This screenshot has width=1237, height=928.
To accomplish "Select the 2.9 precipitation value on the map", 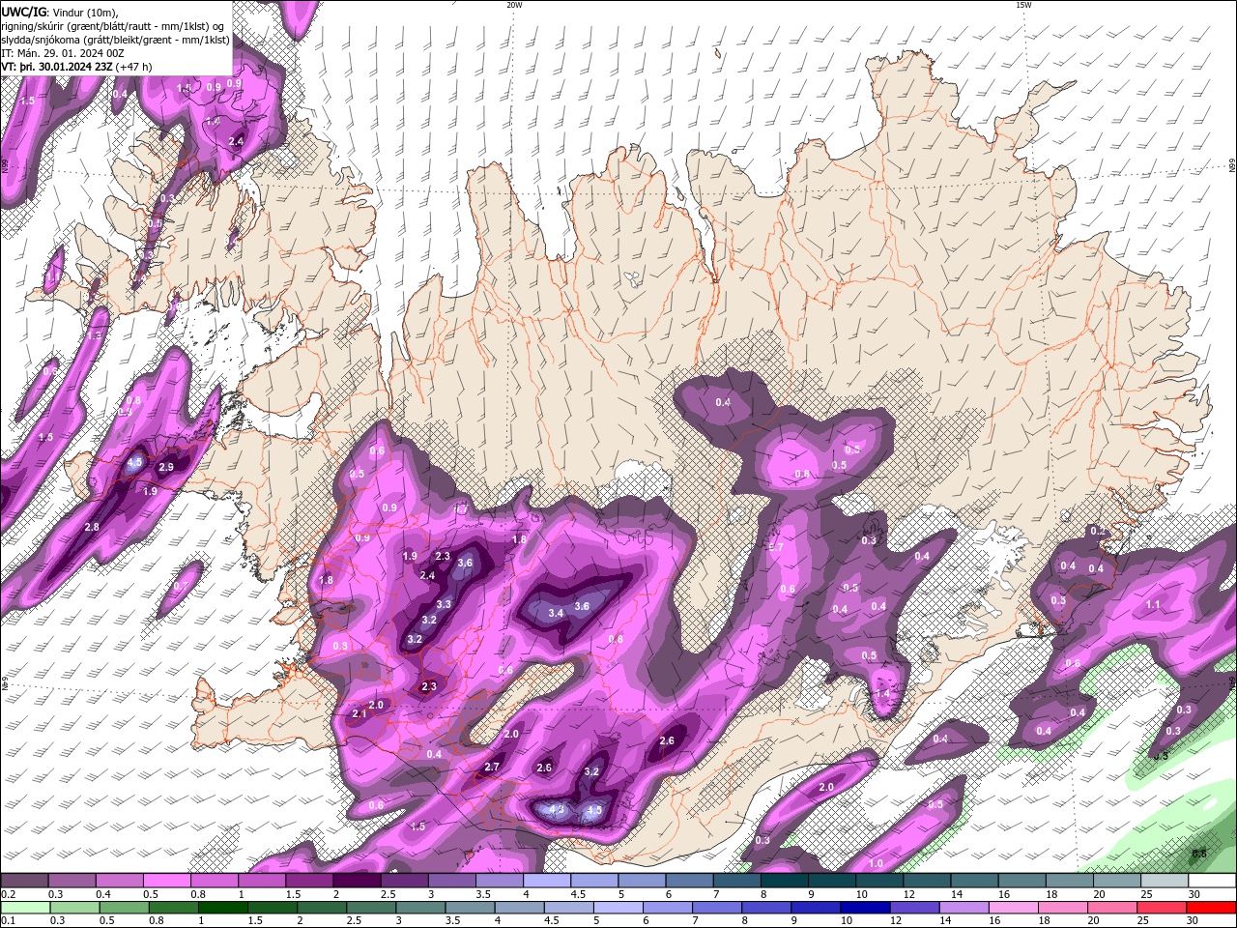I will (x=165, y=468).
